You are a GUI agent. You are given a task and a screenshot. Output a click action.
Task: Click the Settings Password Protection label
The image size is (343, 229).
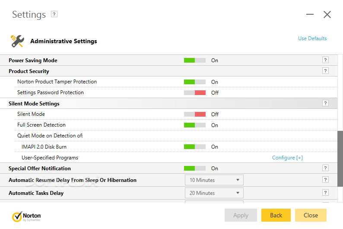pos(51,92)
